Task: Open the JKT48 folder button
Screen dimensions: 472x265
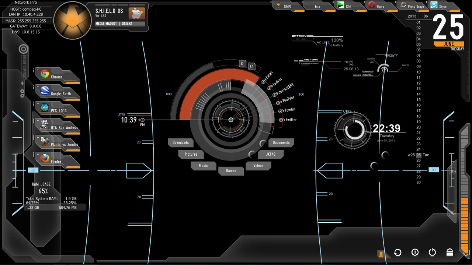Action: tap(270, 154)
